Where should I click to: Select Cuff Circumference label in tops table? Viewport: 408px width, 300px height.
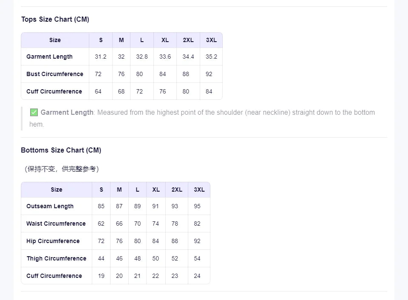[x=54, y=91]
